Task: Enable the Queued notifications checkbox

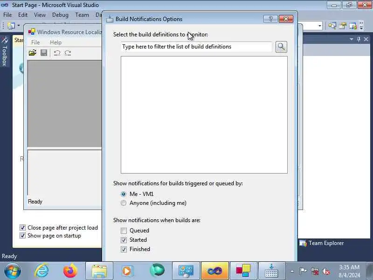Action: [x=124, y=231]
